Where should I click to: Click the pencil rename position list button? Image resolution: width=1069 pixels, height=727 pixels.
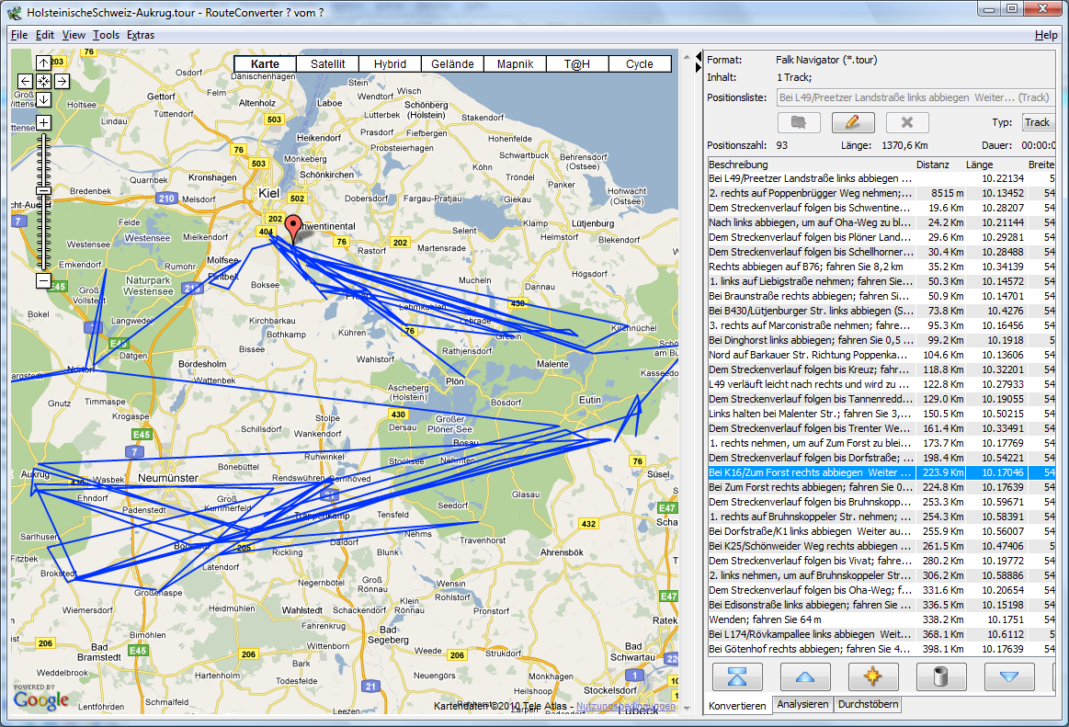pyautogui.click(x=852, y=122)
